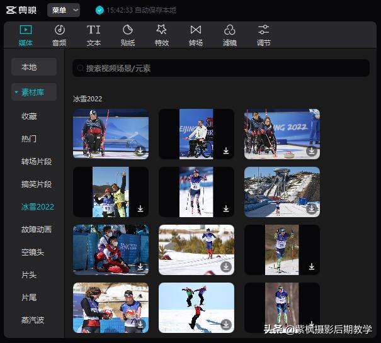Download the green-suit skier vertical clip
The height and width of the screenshot is (343, 381).
coord(312,266)
